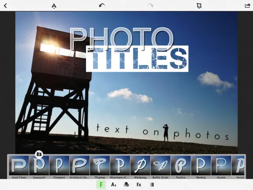The width and height of the screenshot is (253, 190).
Task: Choose the Mountains of... font thumbnail
Action: 120,166
